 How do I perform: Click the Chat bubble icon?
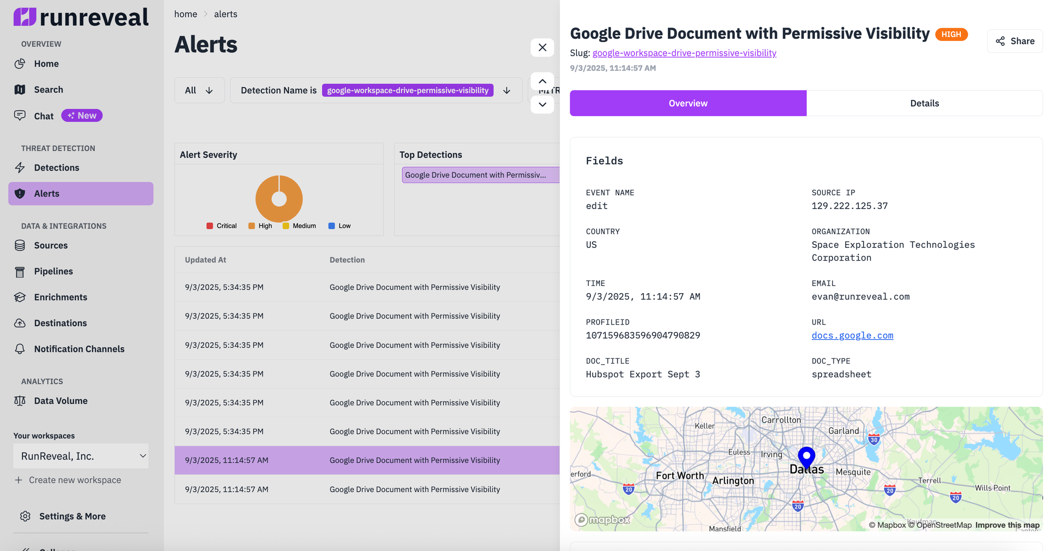20,116
